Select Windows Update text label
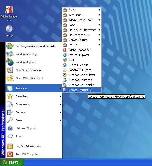The image size is (152, 166). pyautogui.click(x=26, y=62)
